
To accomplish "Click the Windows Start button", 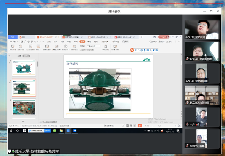I will tap(11, 131).
